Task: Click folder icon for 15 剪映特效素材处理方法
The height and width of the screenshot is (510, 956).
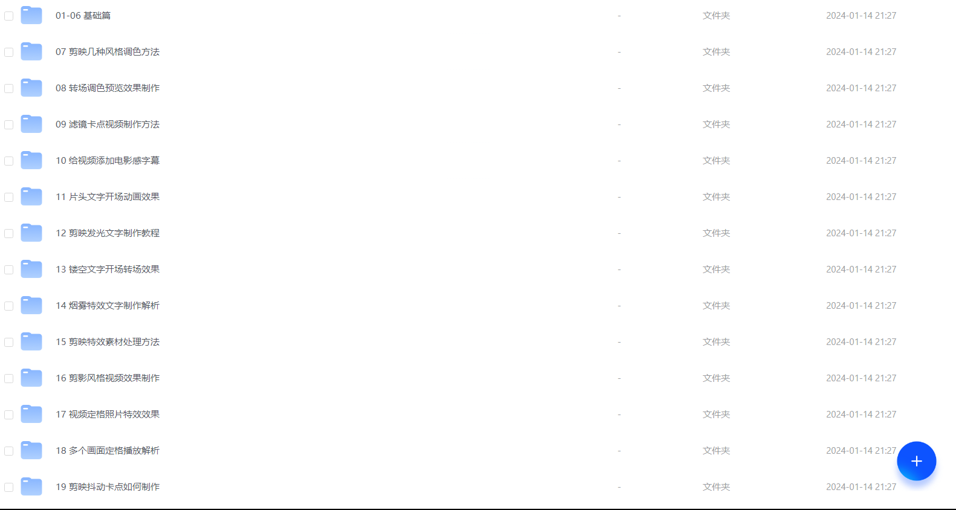Action: (31, 342)
